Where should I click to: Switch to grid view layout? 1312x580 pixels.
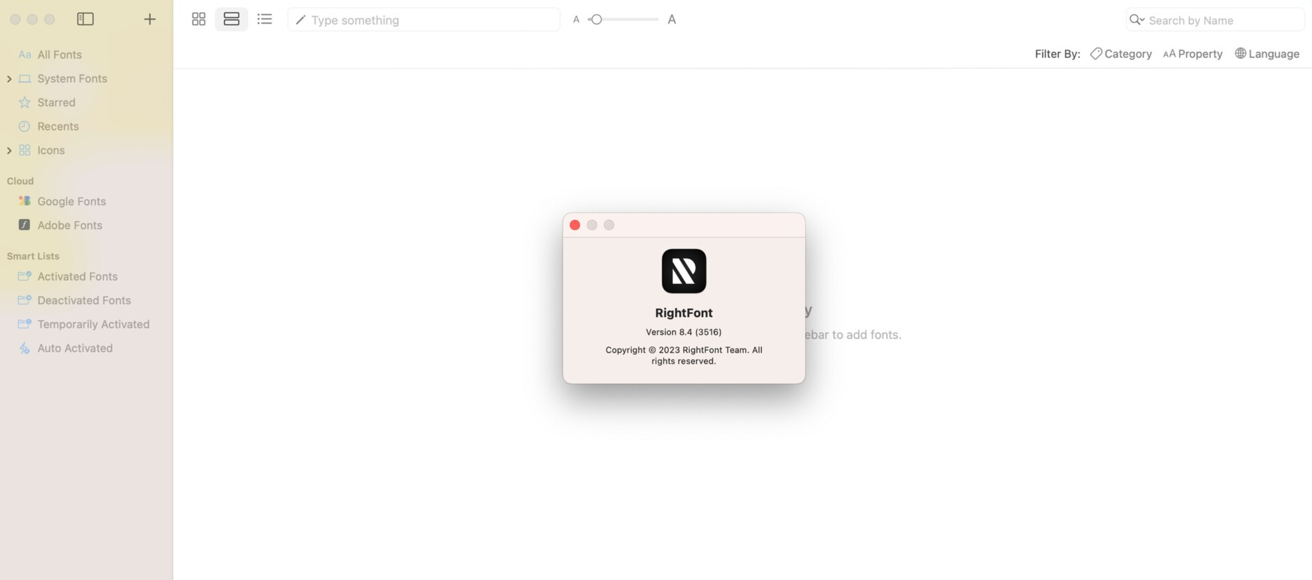(x=198, y=19)
